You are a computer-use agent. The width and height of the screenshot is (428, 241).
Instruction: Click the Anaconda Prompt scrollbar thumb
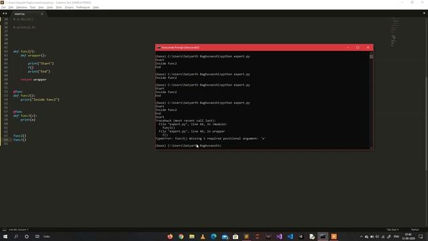[371, 56]
